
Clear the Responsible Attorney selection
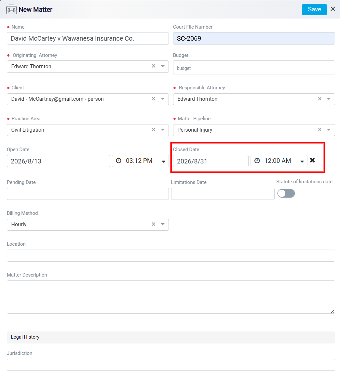[x=320, y=99]
